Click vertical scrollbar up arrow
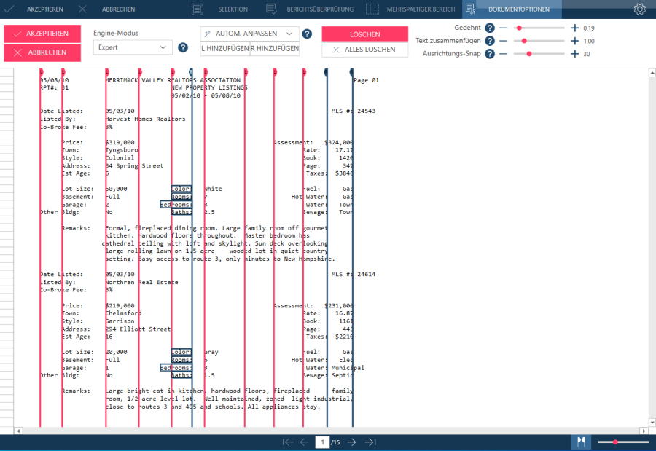The image size is (656, 451). pyautogui.click(x=652, y=73)
